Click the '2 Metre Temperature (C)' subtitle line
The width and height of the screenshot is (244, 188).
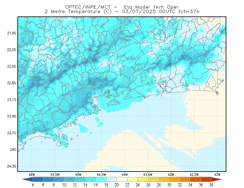122,12
